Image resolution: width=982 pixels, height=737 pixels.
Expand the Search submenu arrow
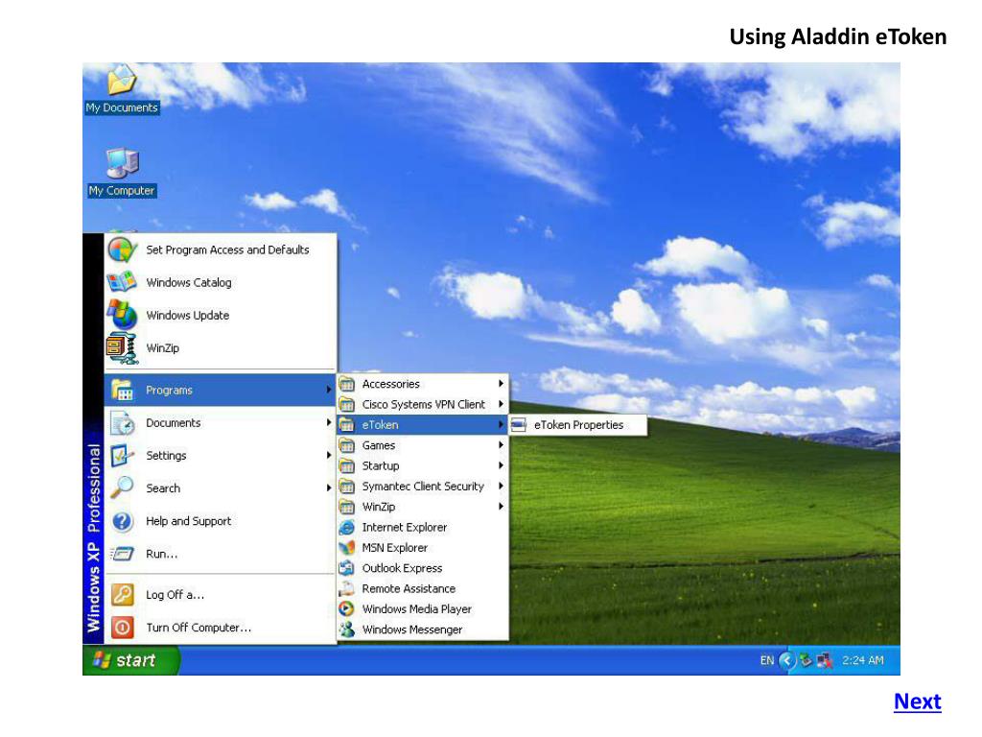(x=328, y=488)
